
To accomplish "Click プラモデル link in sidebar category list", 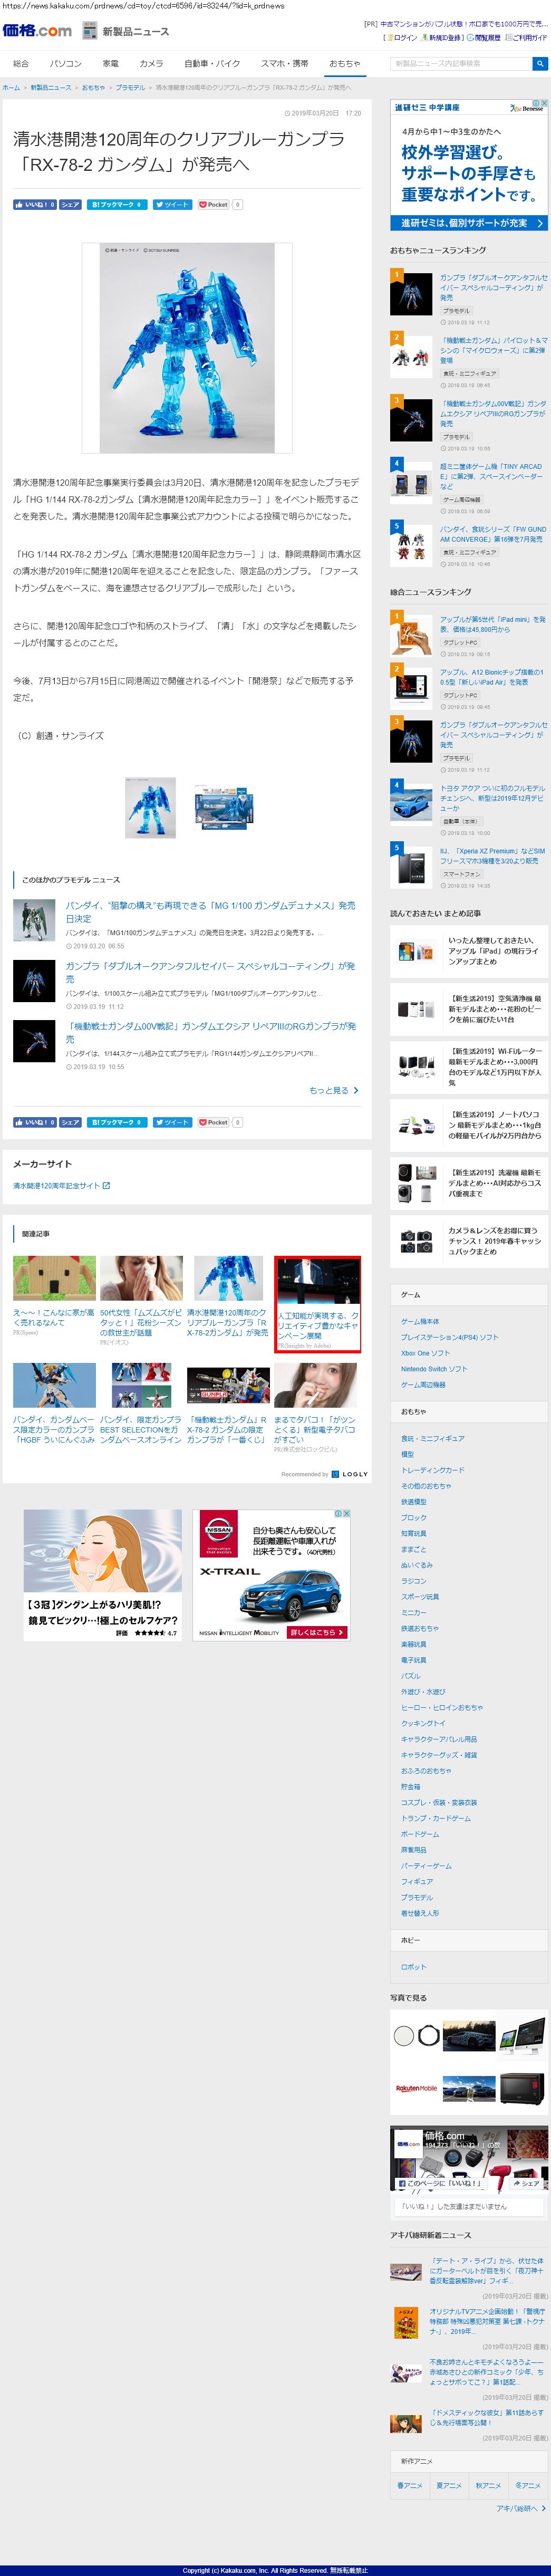I will 417,1897.
